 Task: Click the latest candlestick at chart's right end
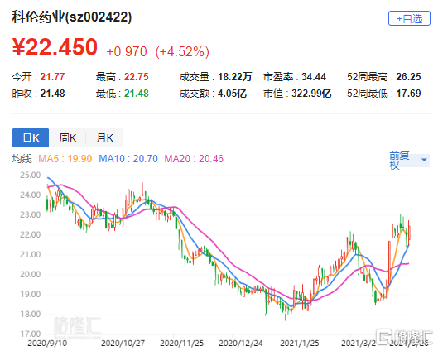(410, 233)
